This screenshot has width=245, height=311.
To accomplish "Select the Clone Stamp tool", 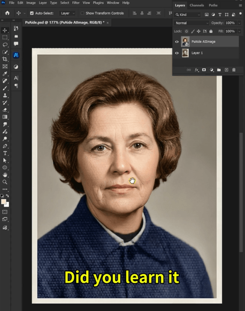I will pyautogui.click(x=5, y=95).
